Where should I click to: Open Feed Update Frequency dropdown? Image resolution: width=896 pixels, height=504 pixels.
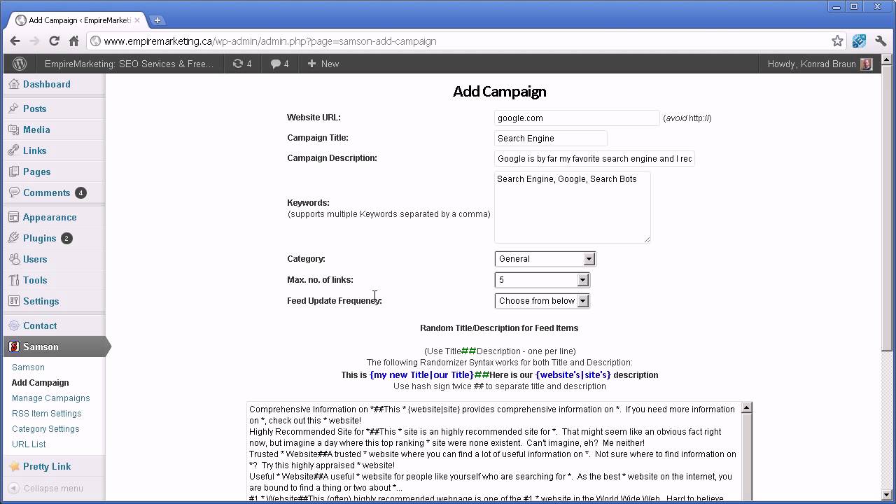[x=542, y=301]
